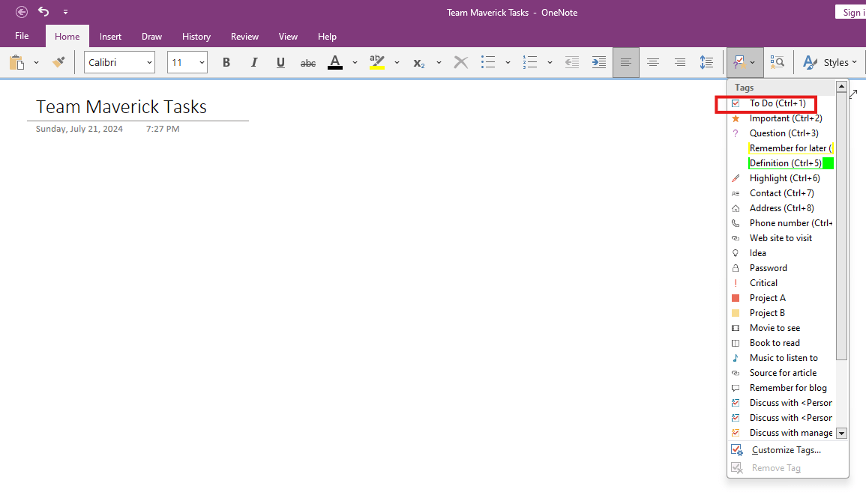
Task: Apply the Remember for later tag
Action: click(781, 148)
